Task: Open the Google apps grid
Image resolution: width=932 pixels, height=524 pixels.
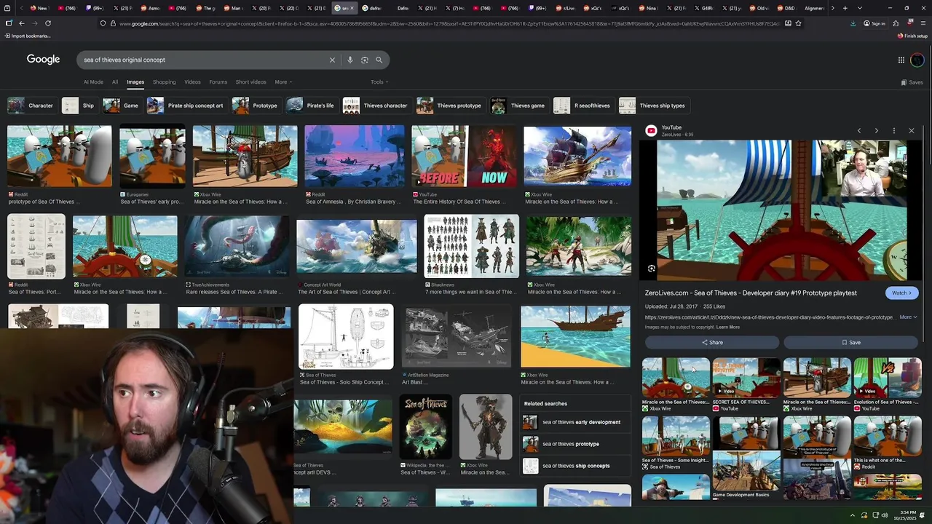Action: pyautogui.click(x=901, y=60)
